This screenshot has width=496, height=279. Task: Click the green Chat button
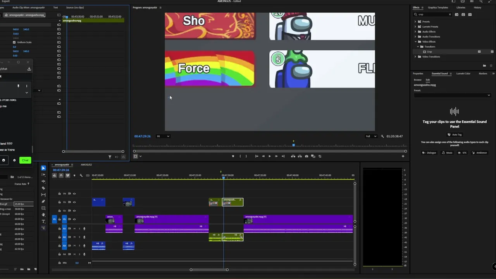point(25,160)
